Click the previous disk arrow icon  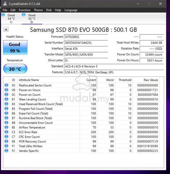tap(6, 29)
